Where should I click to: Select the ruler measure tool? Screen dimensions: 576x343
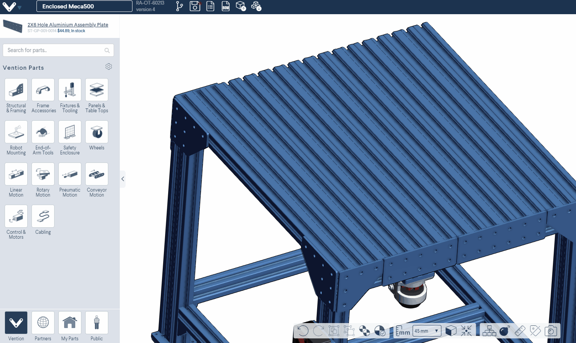[x=520, y=331]
